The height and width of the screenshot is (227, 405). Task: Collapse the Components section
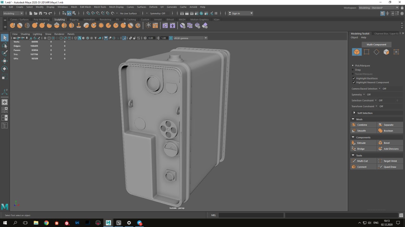[x=353, y=137]
